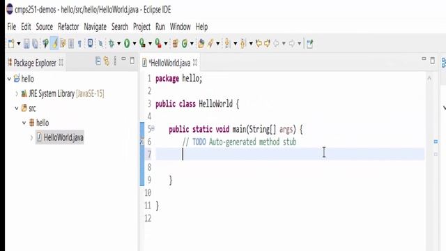Toggle Show Whitespace Characters paragraph icon

pos(79,44)
